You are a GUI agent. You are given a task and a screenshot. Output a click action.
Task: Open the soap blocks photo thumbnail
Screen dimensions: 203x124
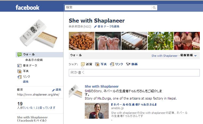click(x=134, y=41)
